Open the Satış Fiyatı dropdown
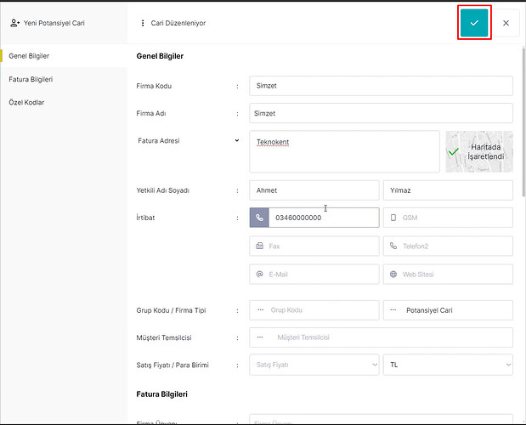Screen dimensions: 526x425 point(314,365)
